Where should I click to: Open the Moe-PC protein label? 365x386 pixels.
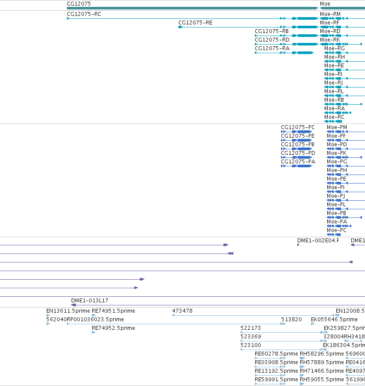(337, 230)
